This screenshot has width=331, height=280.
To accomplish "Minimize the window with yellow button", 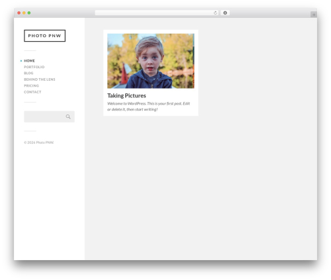I will pyautogui.click(x=24, y=13).
